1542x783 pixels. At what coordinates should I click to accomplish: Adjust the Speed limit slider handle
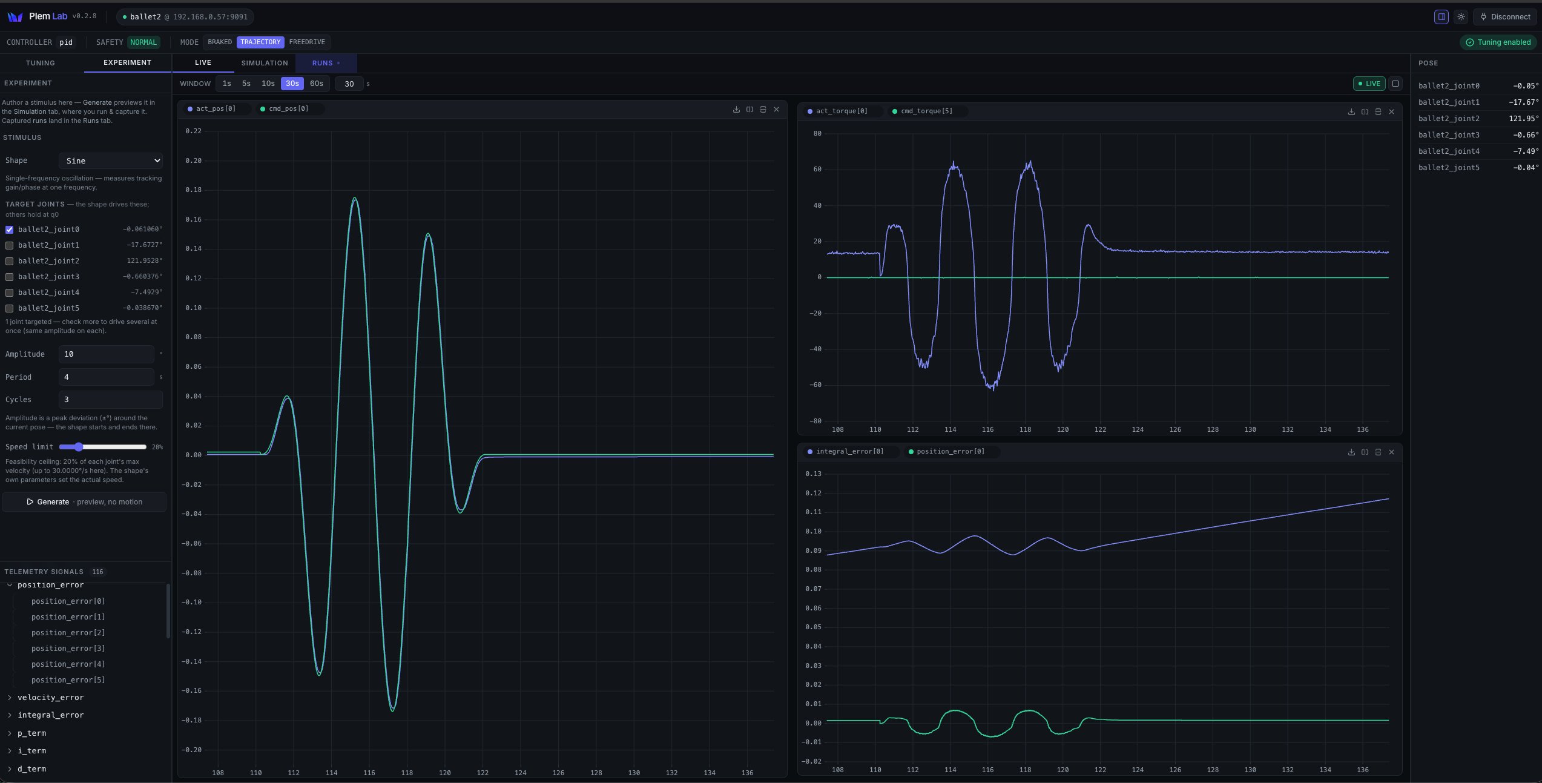coord(79,447)
